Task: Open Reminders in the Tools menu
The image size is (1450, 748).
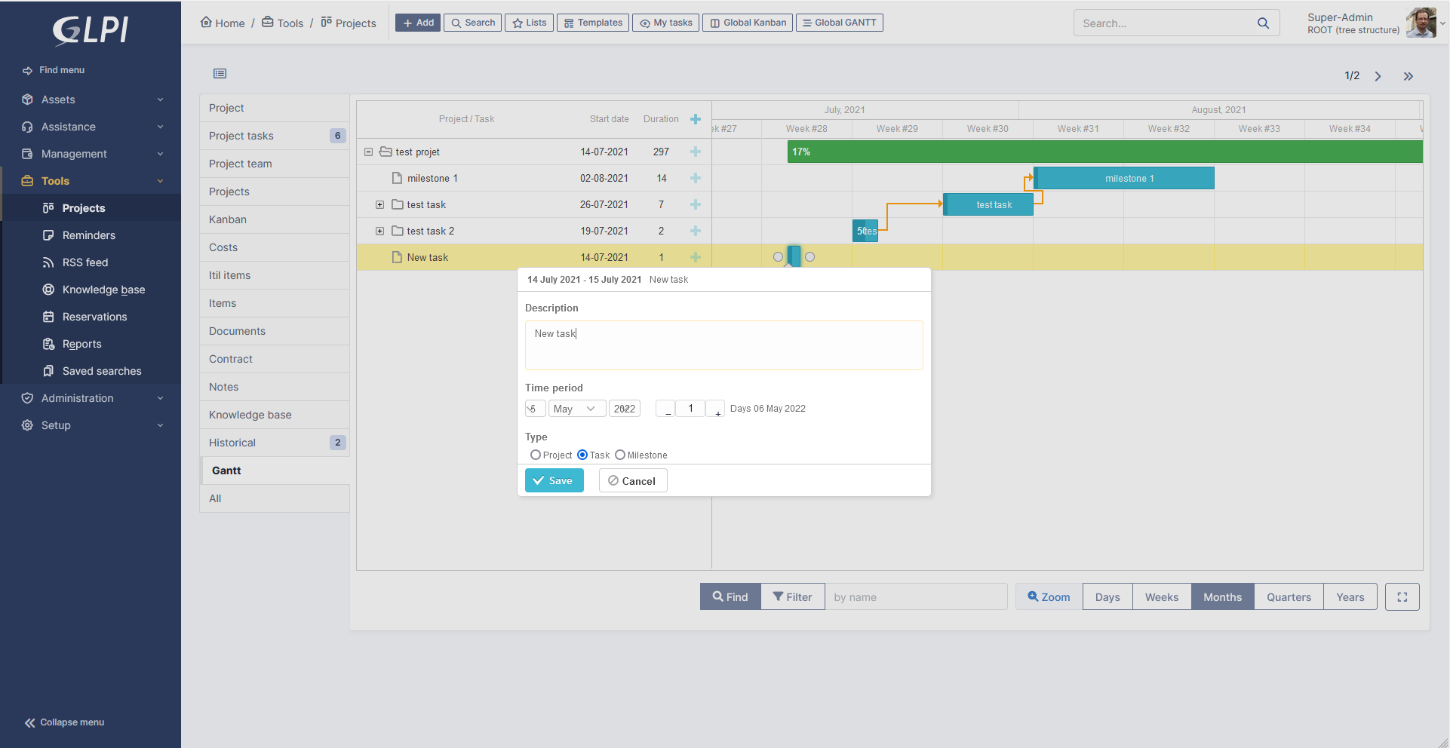Action: point(88,235)
